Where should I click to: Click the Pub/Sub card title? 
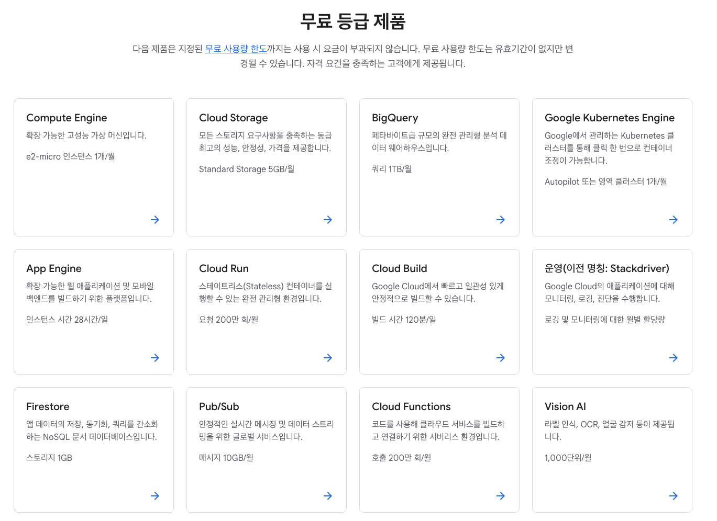[219, 406]
